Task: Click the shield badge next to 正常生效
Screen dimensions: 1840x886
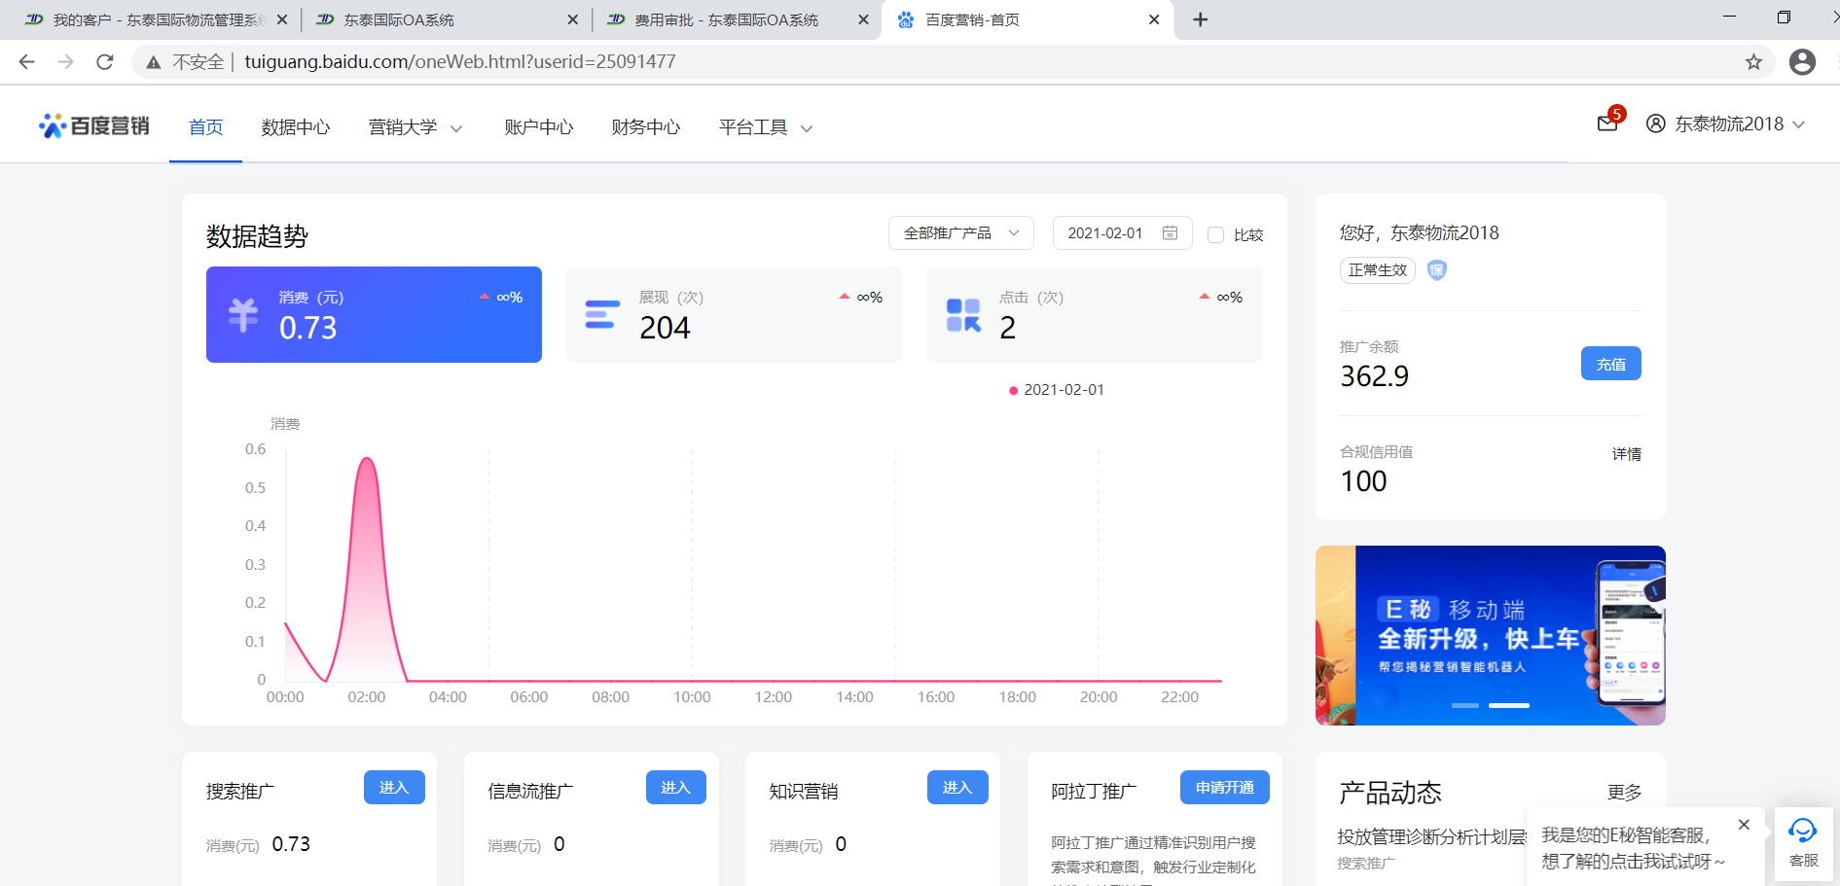Action: click(1436, 270)
